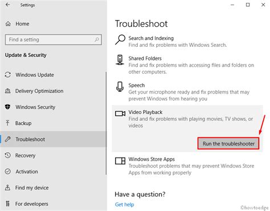Click the magnifier icon in search box
This screenshot has height=211, width=270.
pos(97,39)
